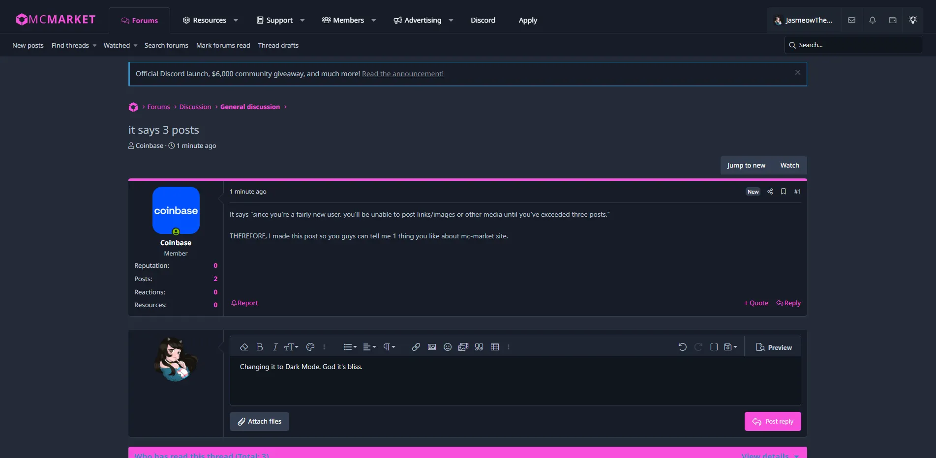Select the eraser remove-formatting tool
This screenshot has height=458, width=936.
tap(244, 347)
